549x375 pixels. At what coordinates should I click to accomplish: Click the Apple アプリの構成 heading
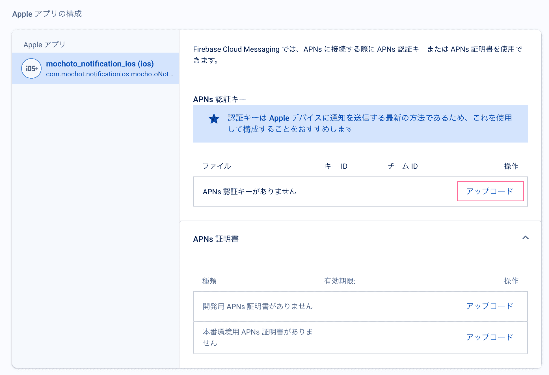point(47,14)
